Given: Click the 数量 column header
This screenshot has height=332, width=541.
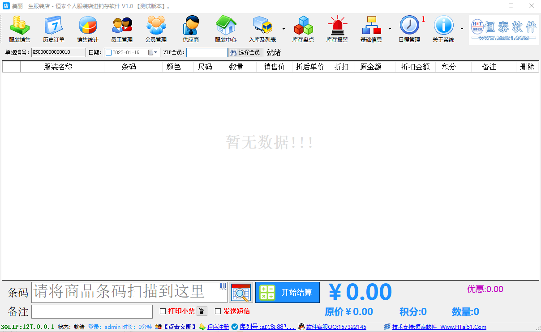Looking at the screenshot, I should 241,67.
